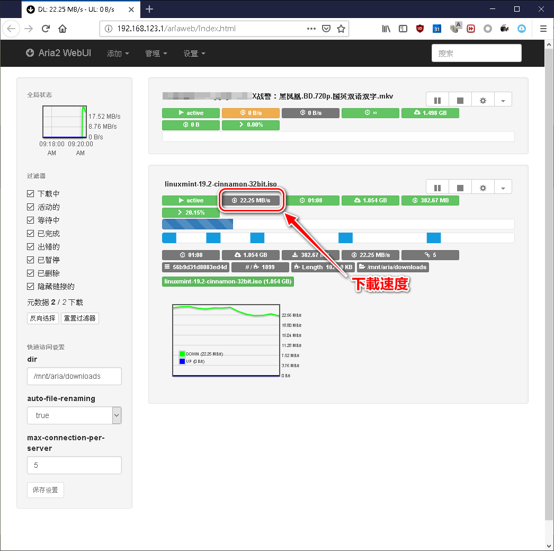Click the 反向选择 button
554x551 pixels.
pos(43,318)
